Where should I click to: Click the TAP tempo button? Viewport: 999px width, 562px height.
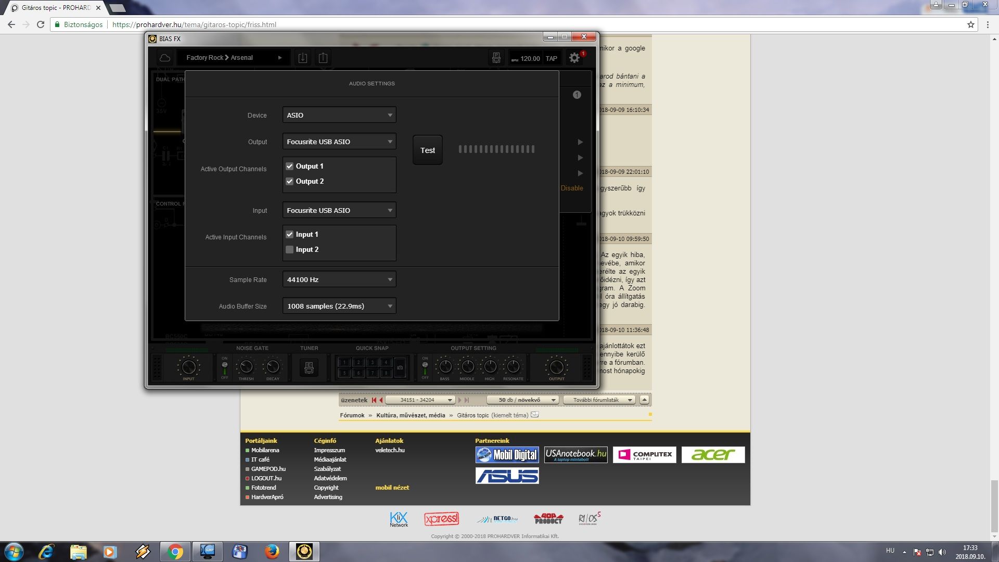click(552, 59)
